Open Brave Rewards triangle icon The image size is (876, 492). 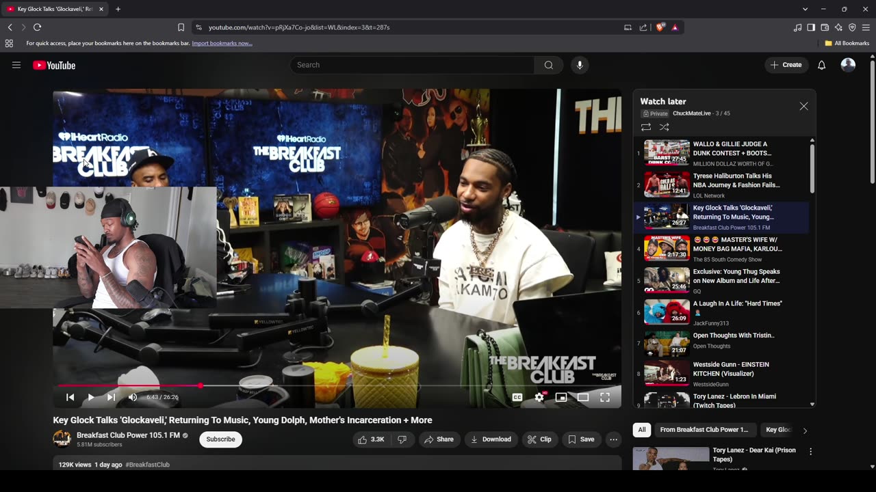[x=675, y=27]
